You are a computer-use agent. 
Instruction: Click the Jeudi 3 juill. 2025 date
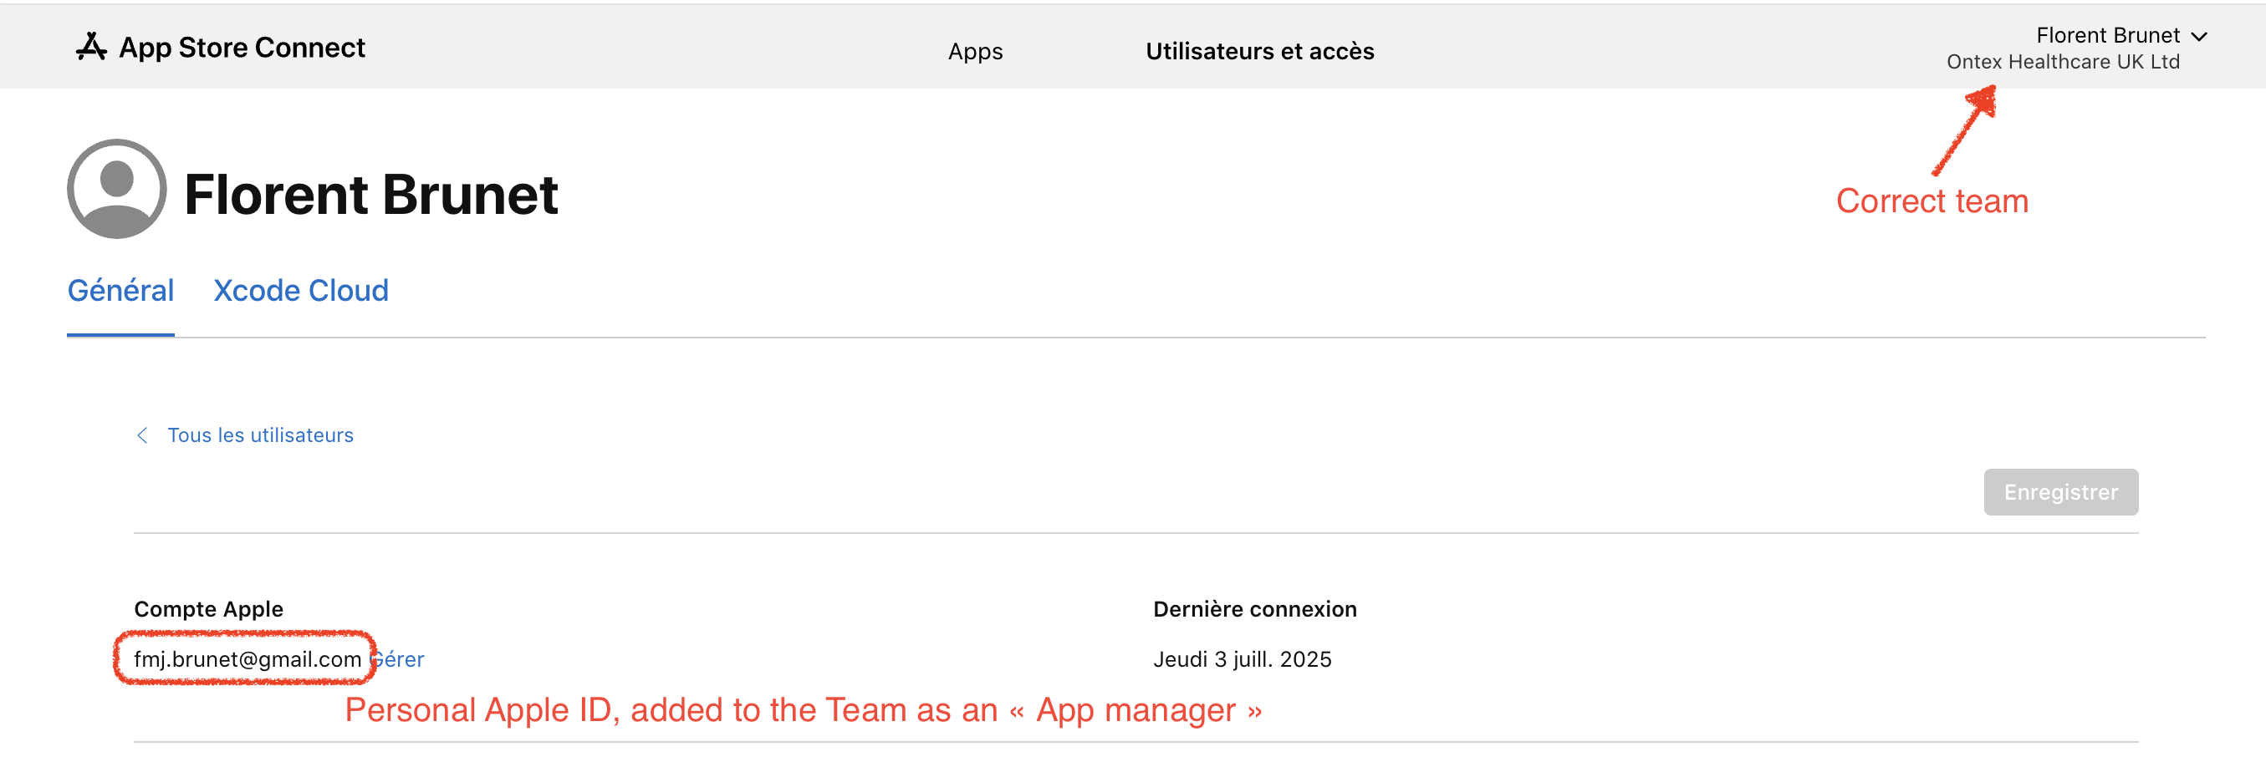(1241, 659)
